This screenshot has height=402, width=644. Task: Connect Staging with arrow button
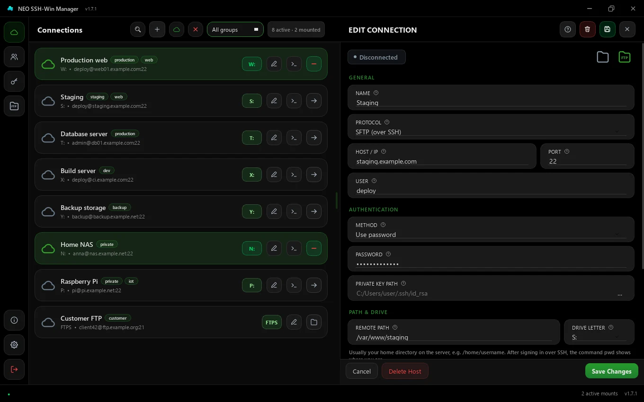(x=314, y=101)
